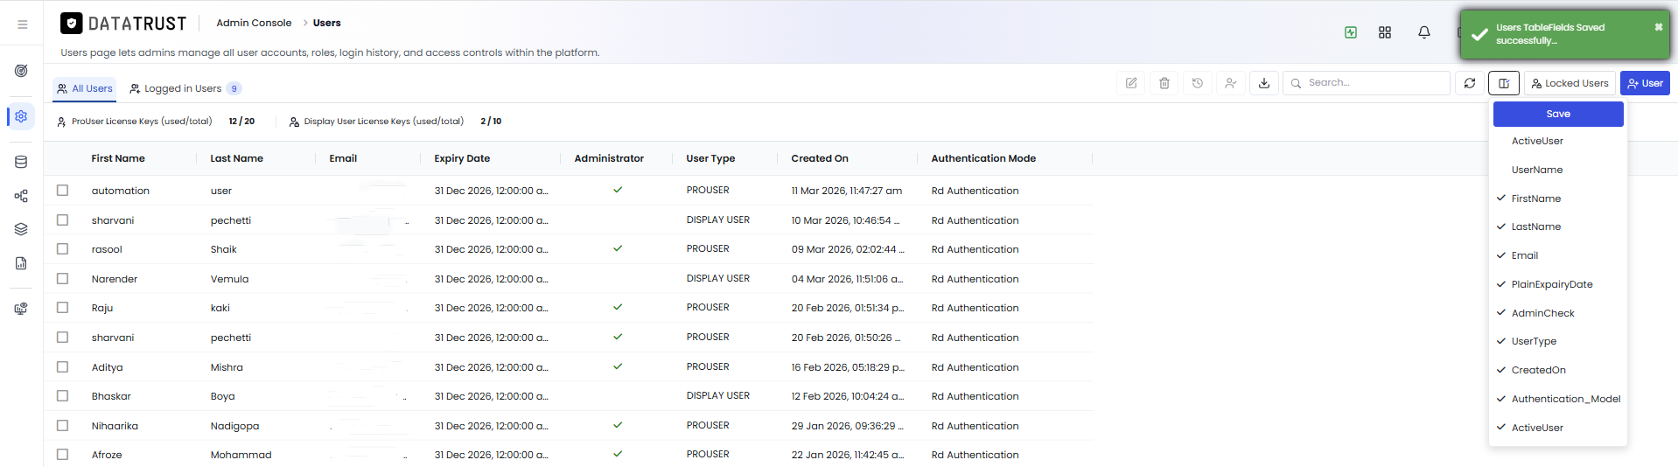Viewport: 1678px width, 467px height.
Task: Toggle UserType column option
Action: point(1558,341)
